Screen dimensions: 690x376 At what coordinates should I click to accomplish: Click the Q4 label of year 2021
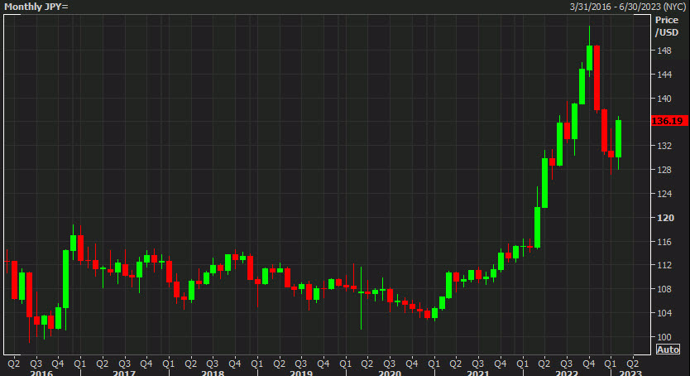click(x=500, y=364)
